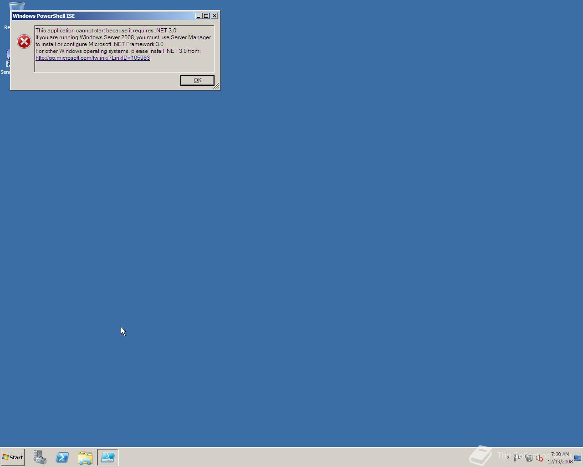
Task: Click the Windows PowerShell ISE title bar
Action: [x=102, y=16]
